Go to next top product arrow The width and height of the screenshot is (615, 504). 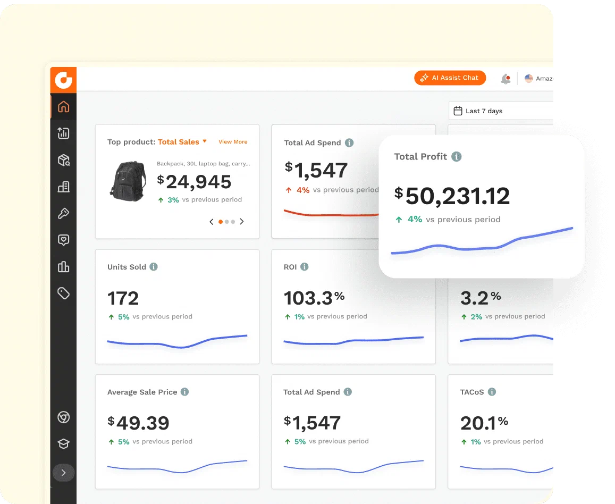[242, 222]
